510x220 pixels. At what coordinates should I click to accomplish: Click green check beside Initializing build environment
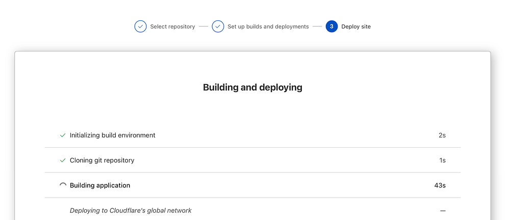point(63,135)
